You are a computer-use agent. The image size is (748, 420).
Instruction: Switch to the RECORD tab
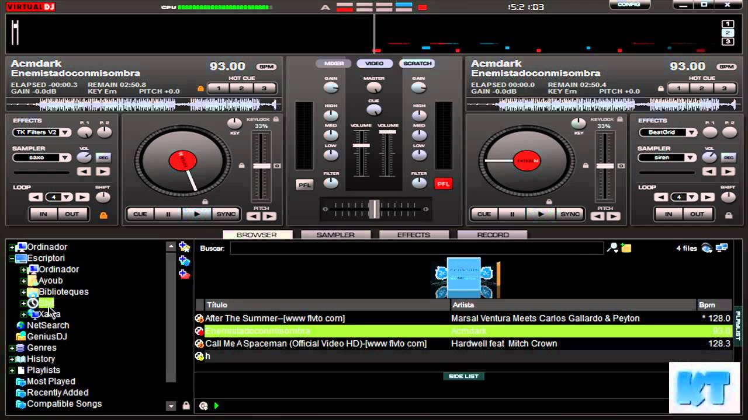(x=493, y=235)
